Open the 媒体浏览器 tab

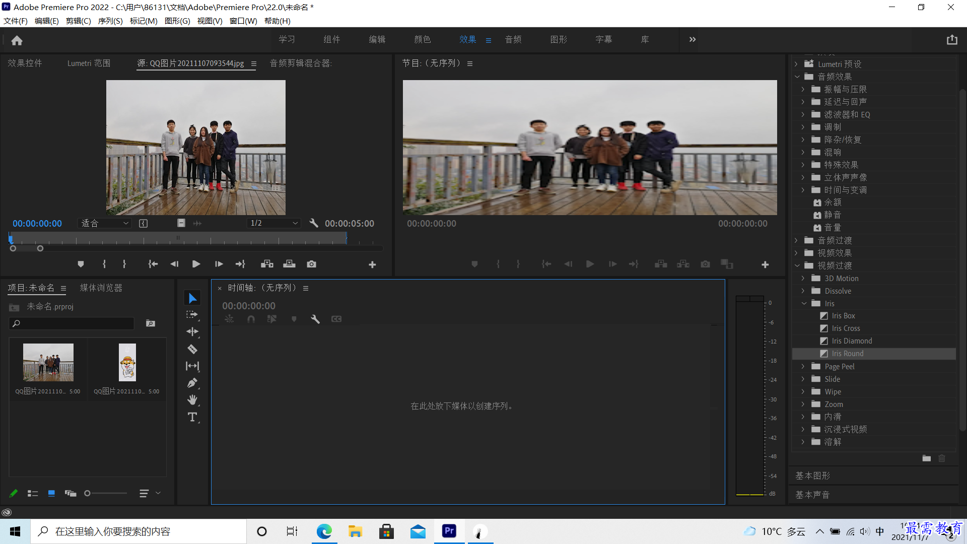101,288
